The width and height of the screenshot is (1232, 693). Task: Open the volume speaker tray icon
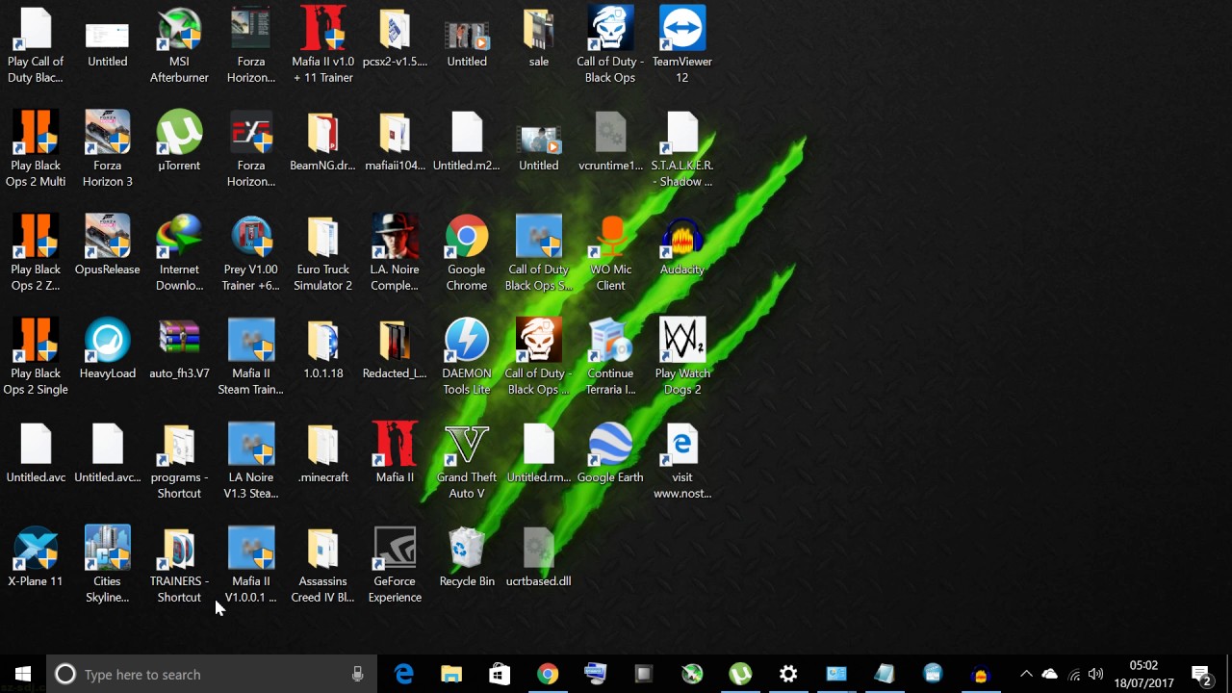point(1096,674)
